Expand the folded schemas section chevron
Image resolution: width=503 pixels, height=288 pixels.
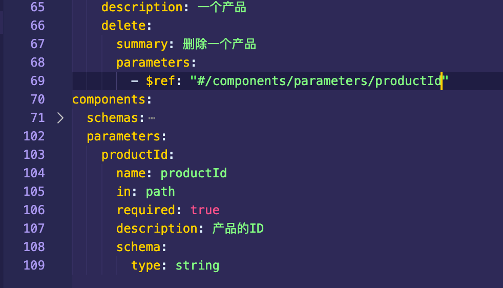coord(60,118)
